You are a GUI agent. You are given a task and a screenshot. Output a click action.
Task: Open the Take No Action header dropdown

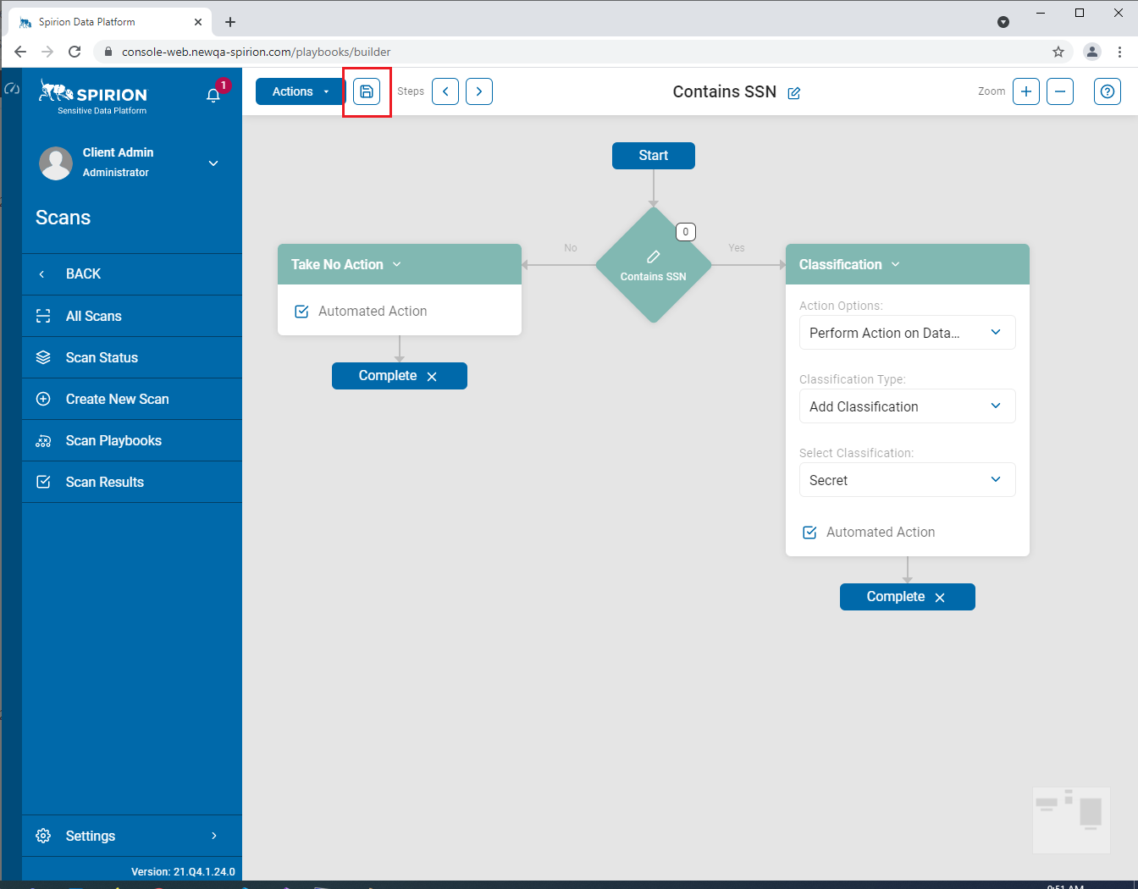pos(396,264)
